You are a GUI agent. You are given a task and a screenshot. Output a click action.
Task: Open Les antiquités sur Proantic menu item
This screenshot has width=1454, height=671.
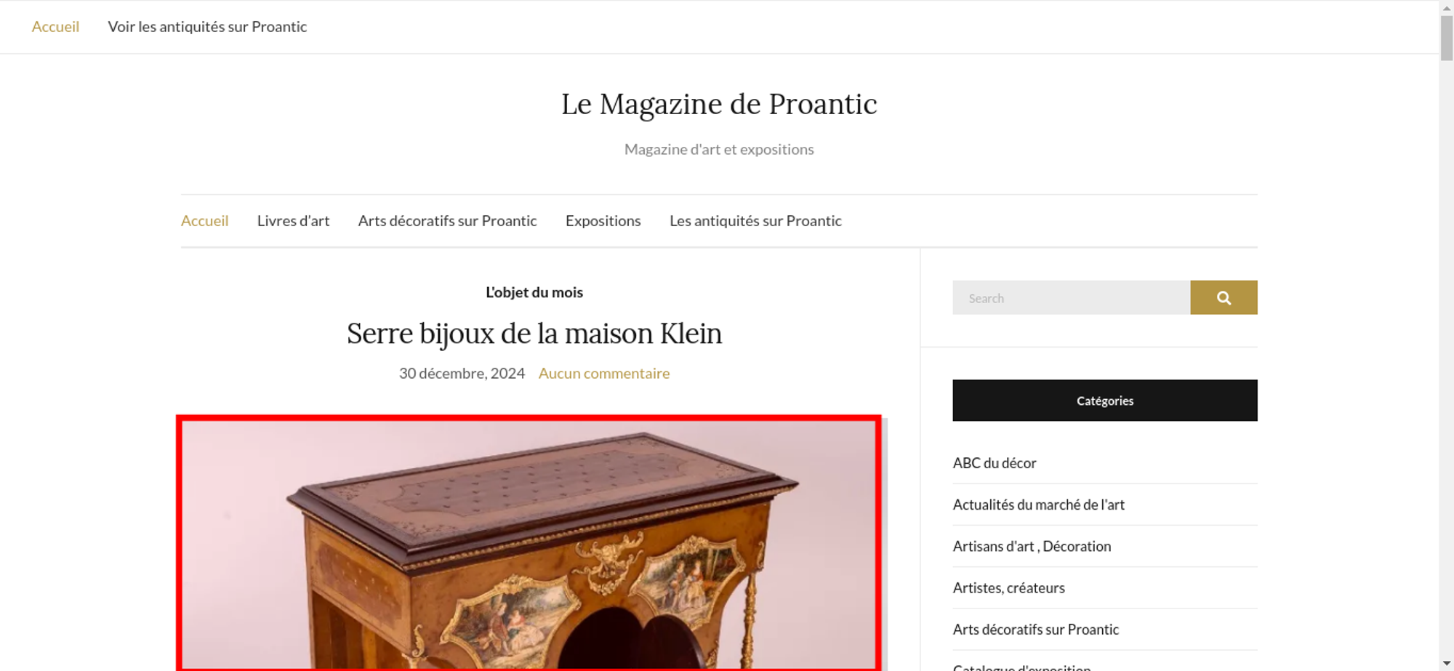pos(755,221)
